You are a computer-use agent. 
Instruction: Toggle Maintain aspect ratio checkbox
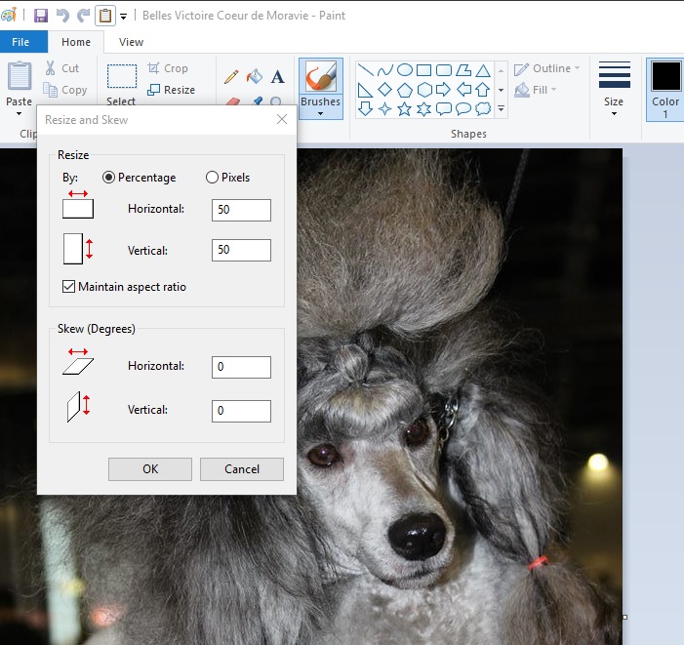[68, 287]
